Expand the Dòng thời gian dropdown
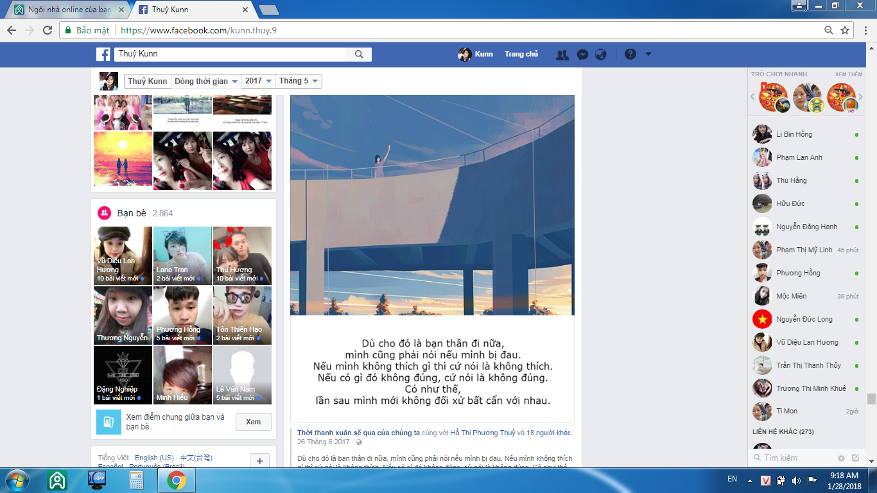877x493 pixels. pyautogui.click(x=206, y=81)
